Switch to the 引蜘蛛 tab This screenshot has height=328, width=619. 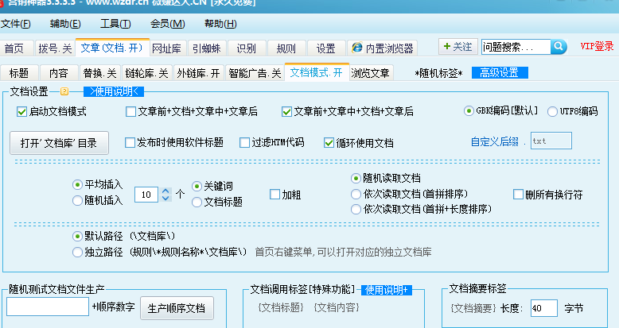pos(207,48)
